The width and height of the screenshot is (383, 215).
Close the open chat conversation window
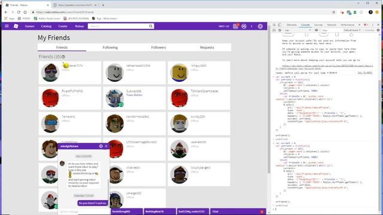pos(106,146)
